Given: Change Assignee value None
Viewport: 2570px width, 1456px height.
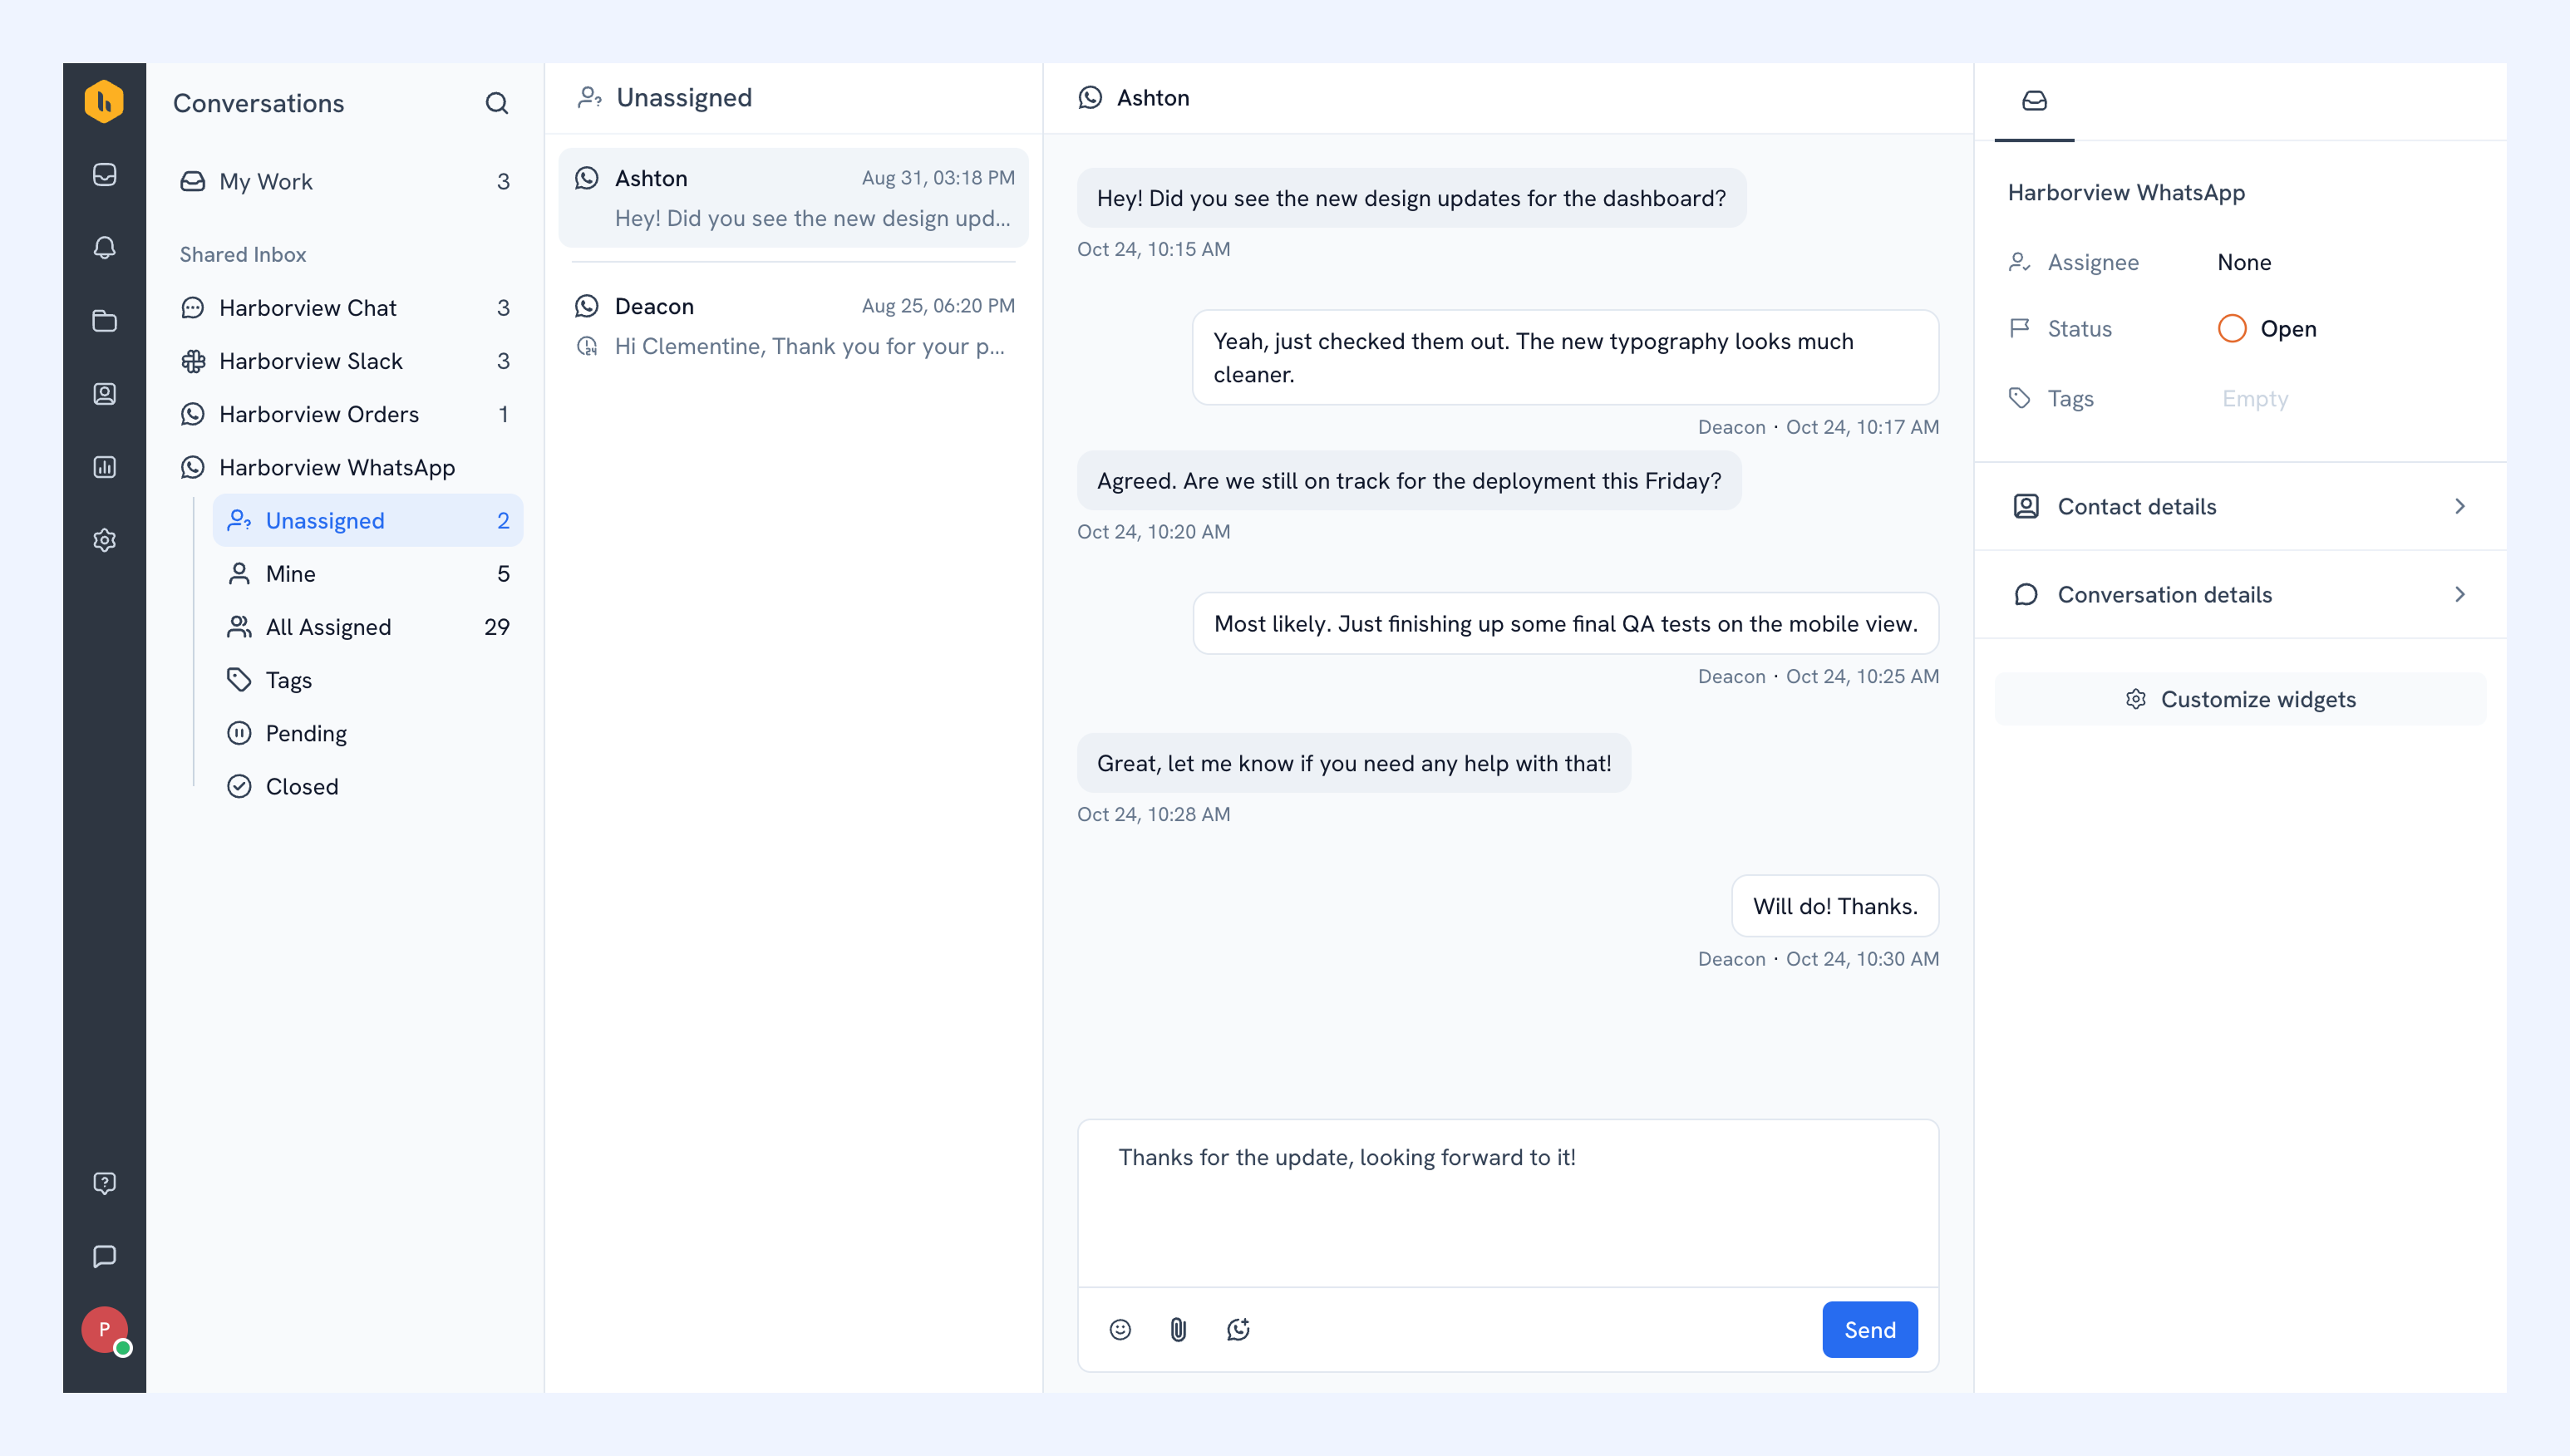Looking at the screenshot, I should pyautogui.click(x=2244, y=262).
